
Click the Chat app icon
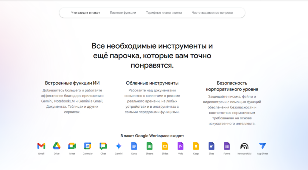103,146
